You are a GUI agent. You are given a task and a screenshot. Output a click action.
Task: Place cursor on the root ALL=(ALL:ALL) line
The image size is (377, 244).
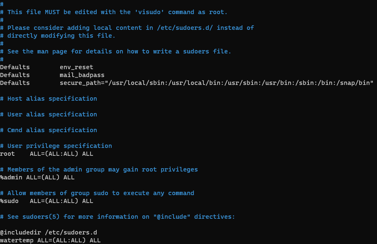point(47,154)
